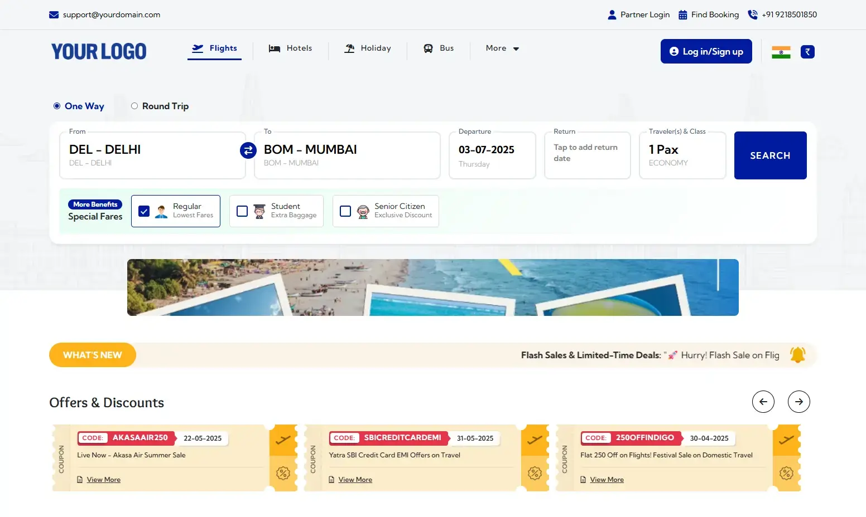Click the swap origin-destination arrows icon

pyautogui.click(x=248, y=150)
